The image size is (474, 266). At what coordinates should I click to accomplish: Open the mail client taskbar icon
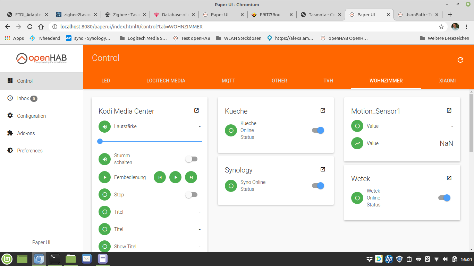click(x=87, y=259)
